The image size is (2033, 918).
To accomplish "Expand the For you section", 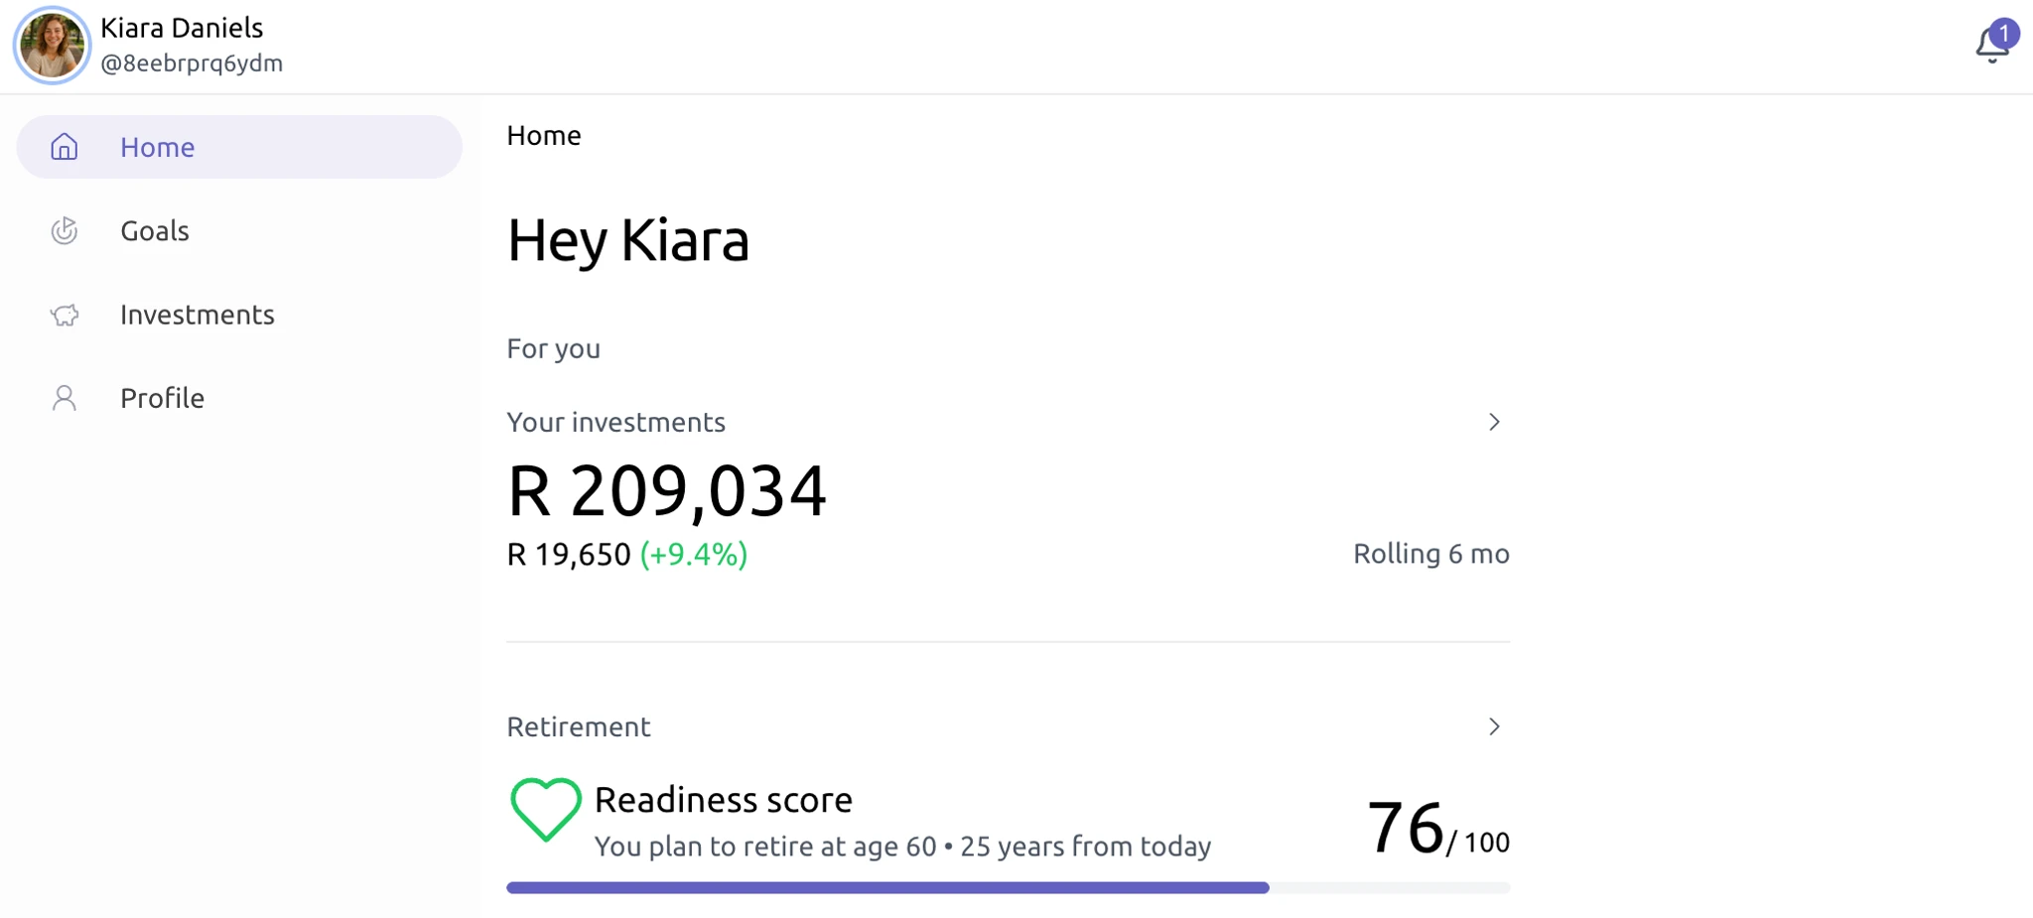I will pos(553,347).
